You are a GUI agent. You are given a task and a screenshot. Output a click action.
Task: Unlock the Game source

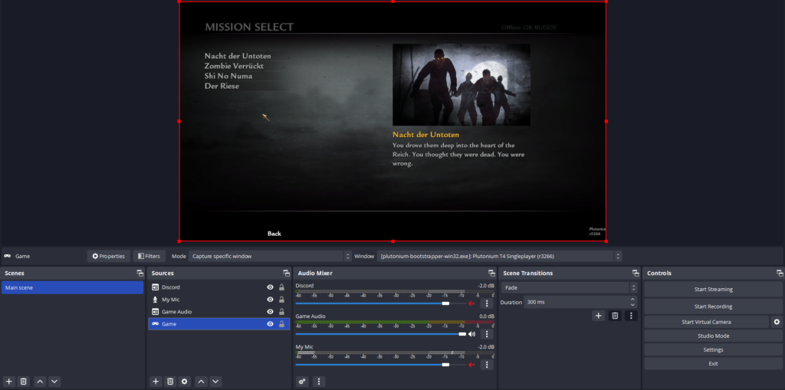(x=281, y=324)
